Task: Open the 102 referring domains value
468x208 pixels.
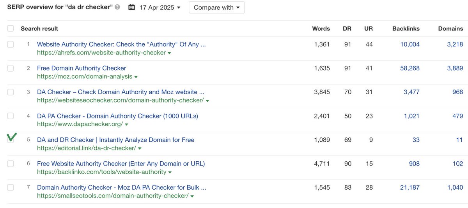Action: click(458, 164)
